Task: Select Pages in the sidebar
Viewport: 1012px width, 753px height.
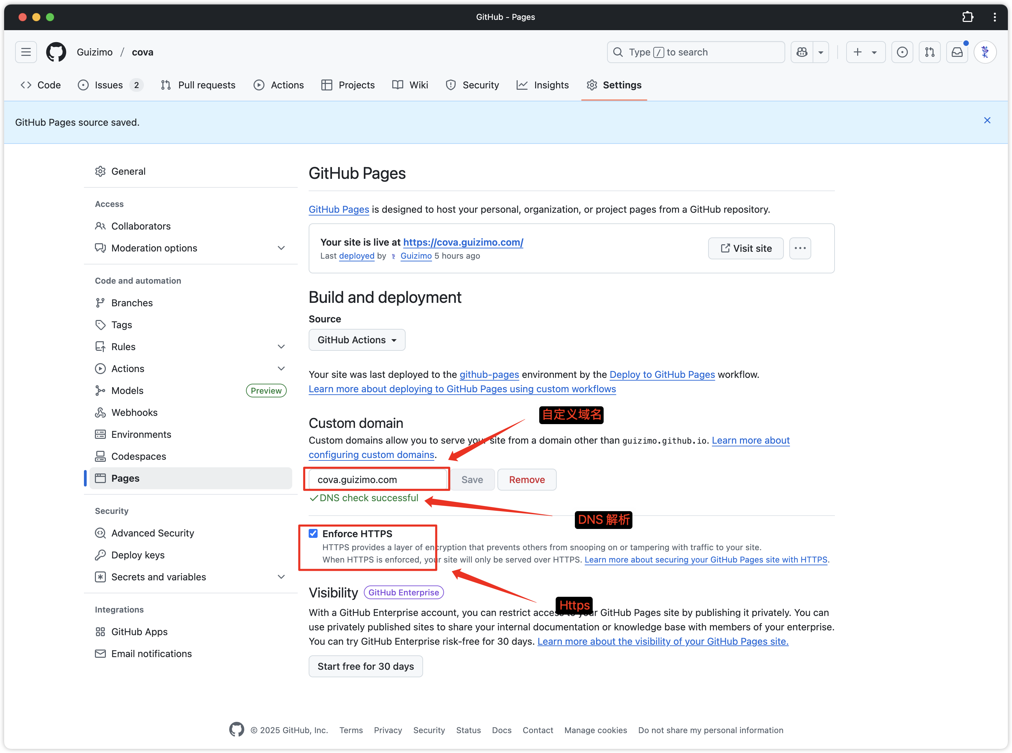Action: [190, 478]
